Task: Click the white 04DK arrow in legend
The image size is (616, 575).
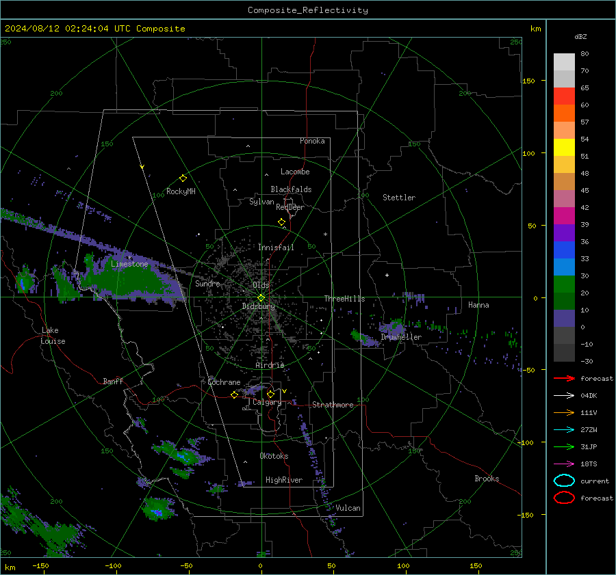Action: (564, 396)
